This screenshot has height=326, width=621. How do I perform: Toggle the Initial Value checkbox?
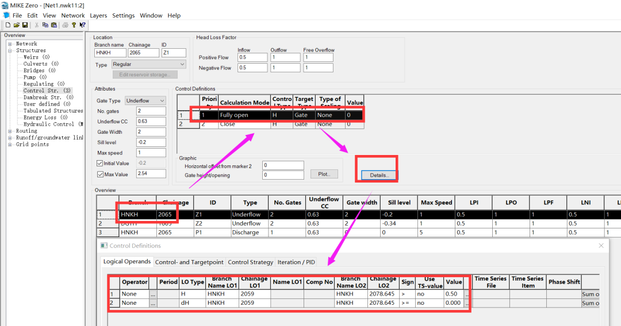(100, 163)
